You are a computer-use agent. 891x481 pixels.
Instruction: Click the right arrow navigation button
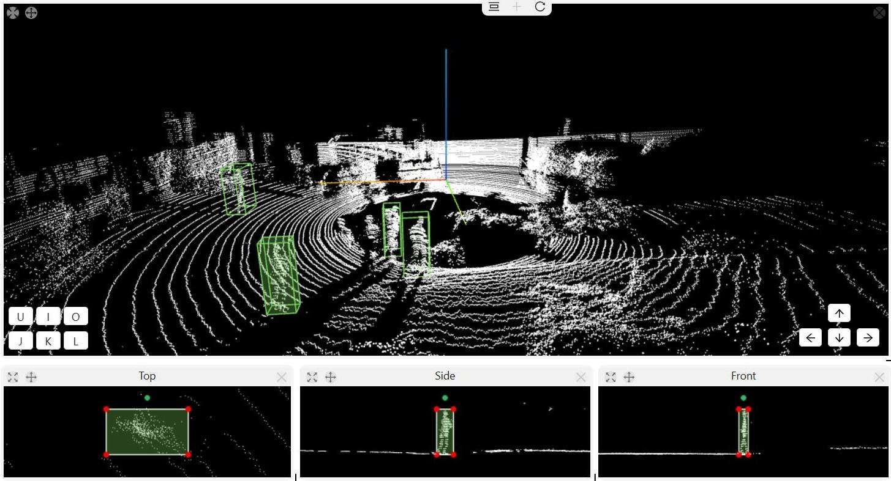pos(868,337)
